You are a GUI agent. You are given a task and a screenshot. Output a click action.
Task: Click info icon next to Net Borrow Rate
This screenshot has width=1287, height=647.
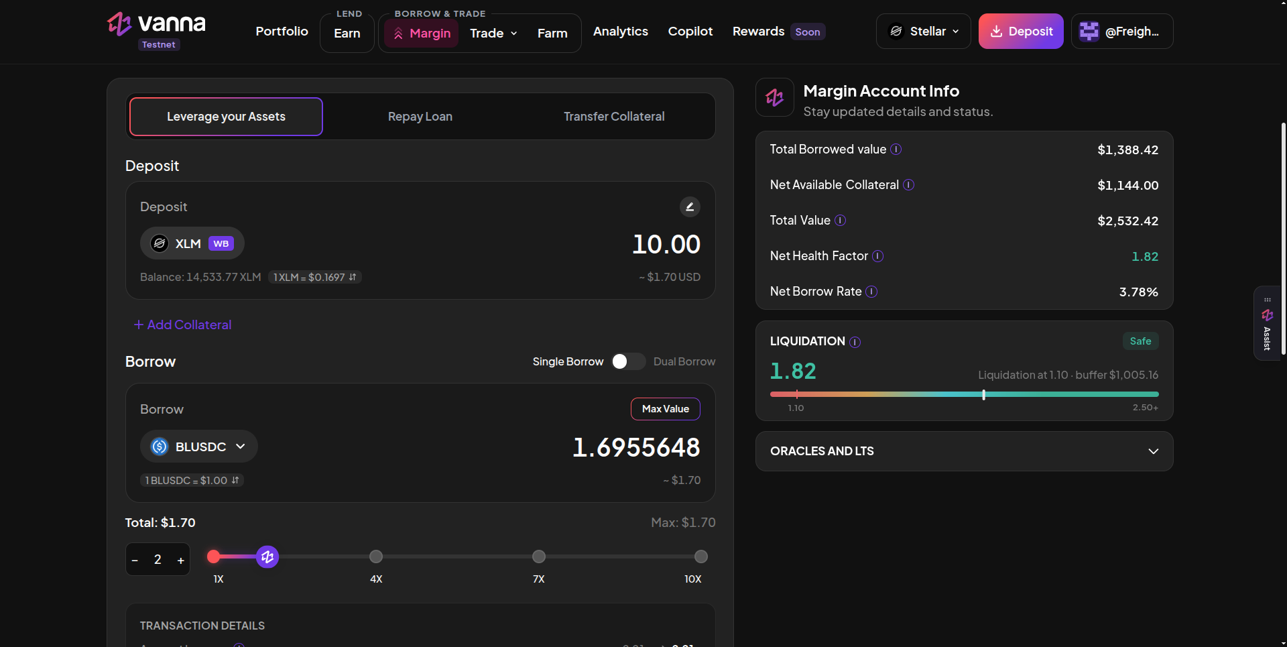tap(871, 292)
